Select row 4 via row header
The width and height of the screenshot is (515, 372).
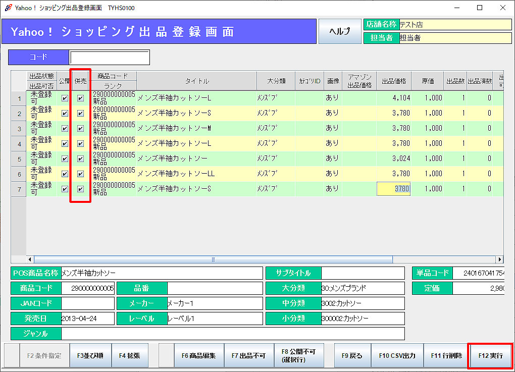(x=19, y=144)
